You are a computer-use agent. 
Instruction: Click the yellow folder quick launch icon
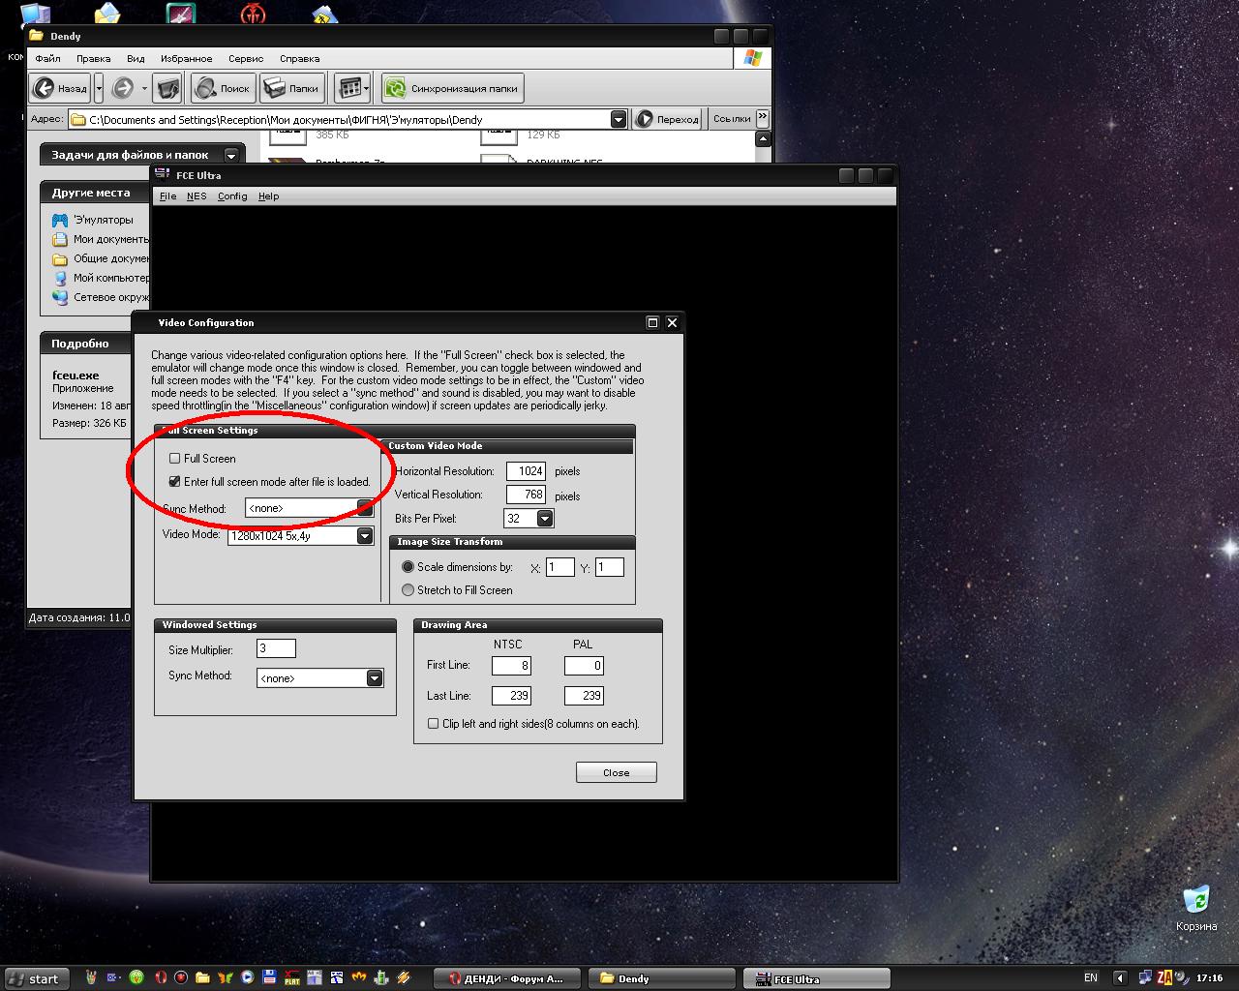(x=203, y=977)
